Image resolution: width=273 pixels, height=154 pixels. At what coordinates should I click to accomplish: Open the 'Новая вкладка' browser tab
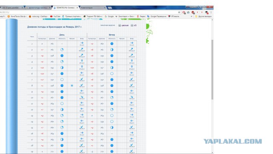pos(93,8)
